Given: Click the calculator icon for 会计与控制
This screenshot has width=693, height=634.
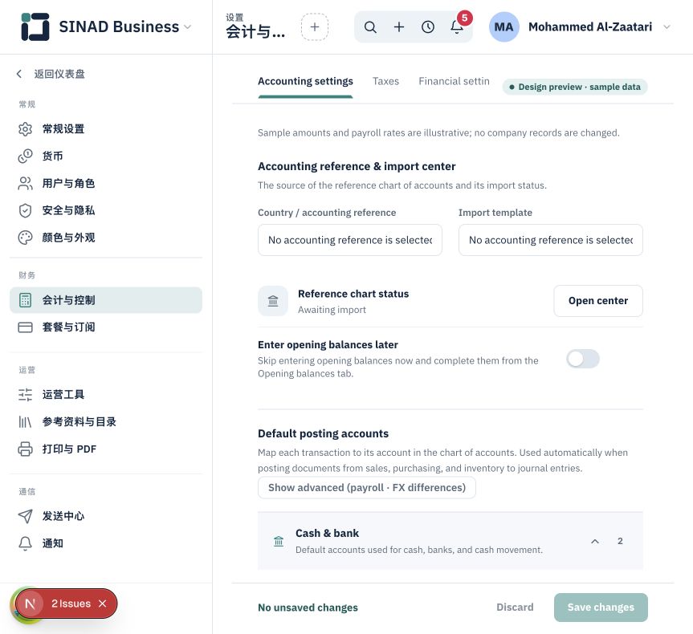Looking at the screenshot, I should pos(25,300).
